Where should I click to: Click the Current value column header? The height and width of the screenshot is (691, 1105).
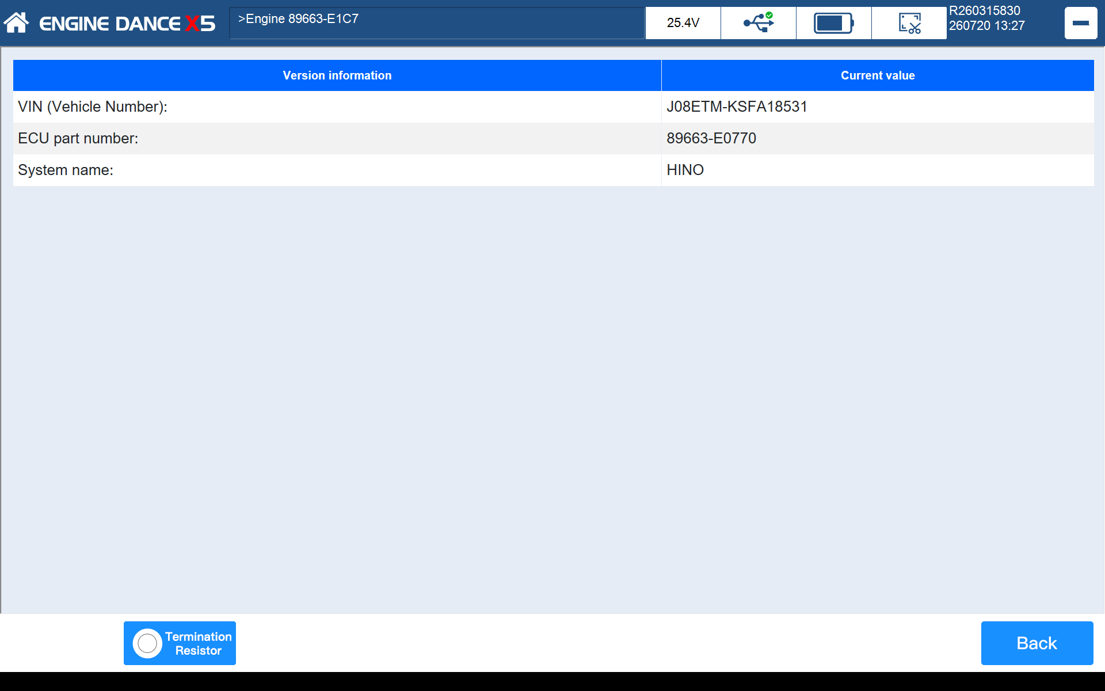(x=878, y=75)
